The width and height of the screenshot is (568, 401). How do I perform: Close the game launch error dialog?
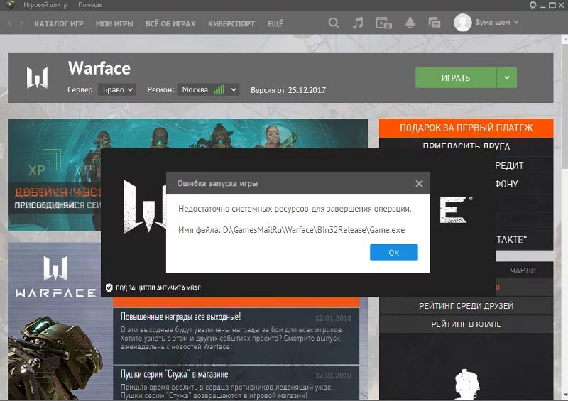[x=419, y=183]
